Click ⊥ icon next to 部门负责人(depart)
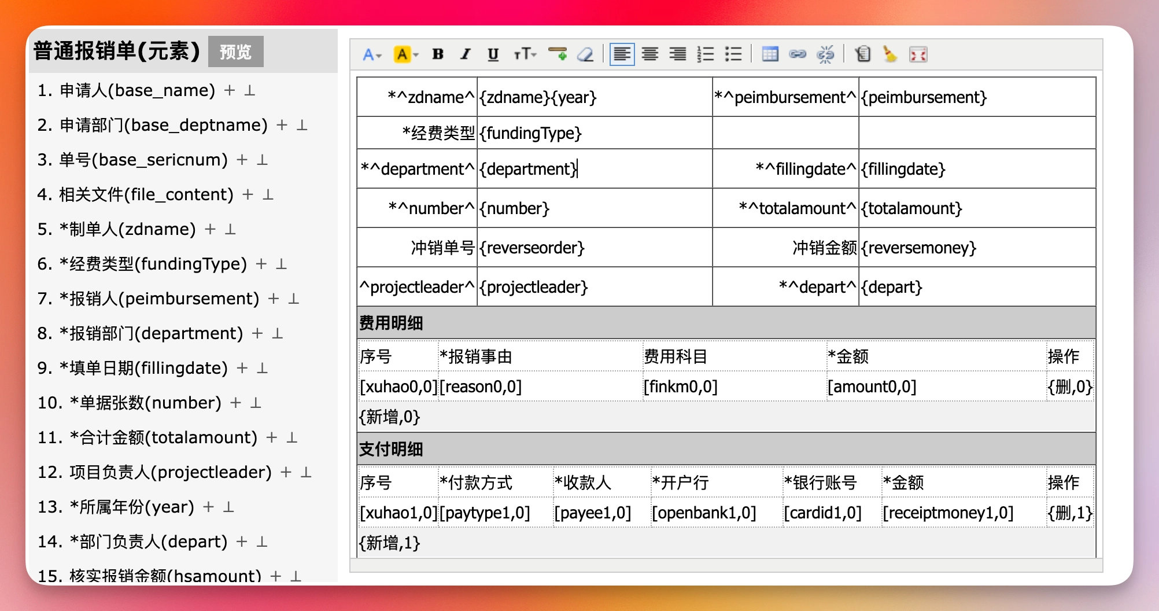 coord(262,542)
